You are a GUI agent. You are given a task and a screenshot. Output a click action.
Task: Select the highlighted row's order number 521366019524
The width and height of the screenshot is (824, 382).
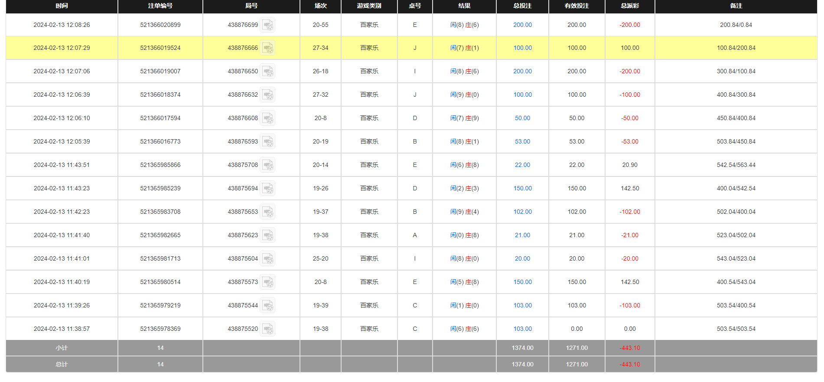160,48
